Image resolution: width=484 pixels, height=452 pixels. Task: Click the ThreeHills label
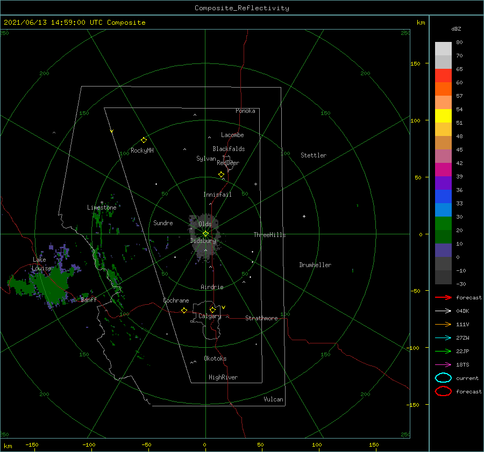coord(270,235)
